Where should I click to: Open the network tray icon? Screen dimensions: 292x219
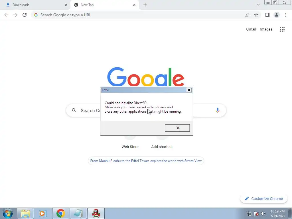coord(249,214)
